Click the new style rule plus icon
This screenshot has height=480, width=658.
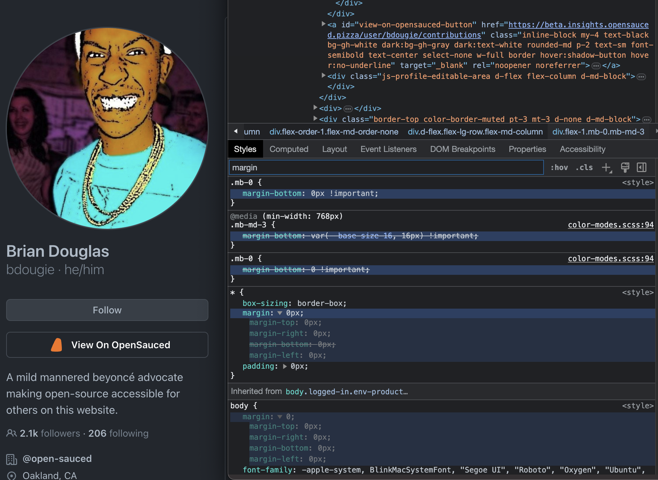[x=606, y=167]
